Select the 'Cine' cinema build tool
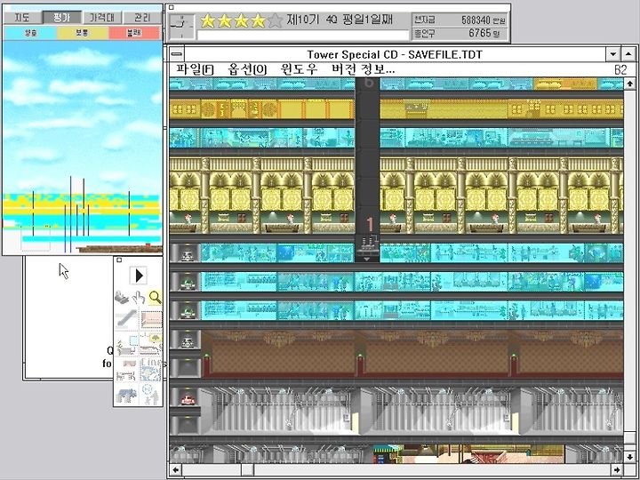640x480 pixels. click(x=151, y=370)
